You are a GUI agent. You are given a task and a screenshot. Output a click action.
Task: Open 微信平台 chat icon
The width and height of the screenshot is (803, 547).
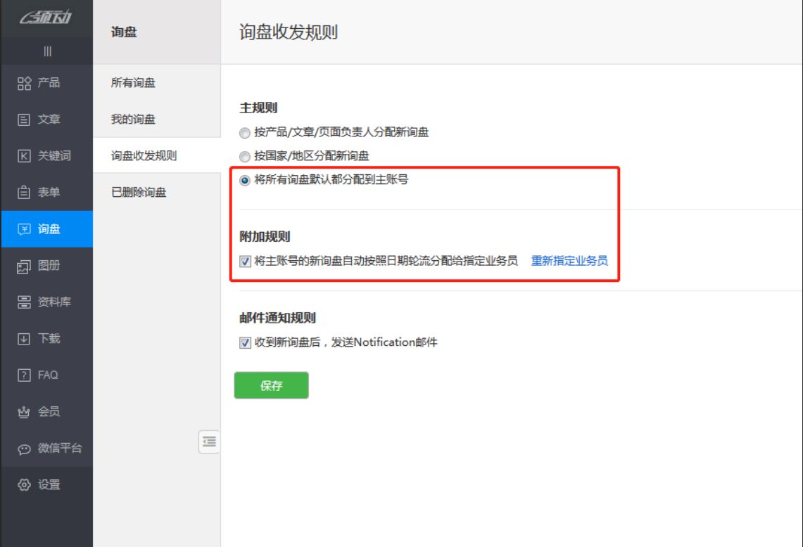pyautogui.click(x=24, y=449)
